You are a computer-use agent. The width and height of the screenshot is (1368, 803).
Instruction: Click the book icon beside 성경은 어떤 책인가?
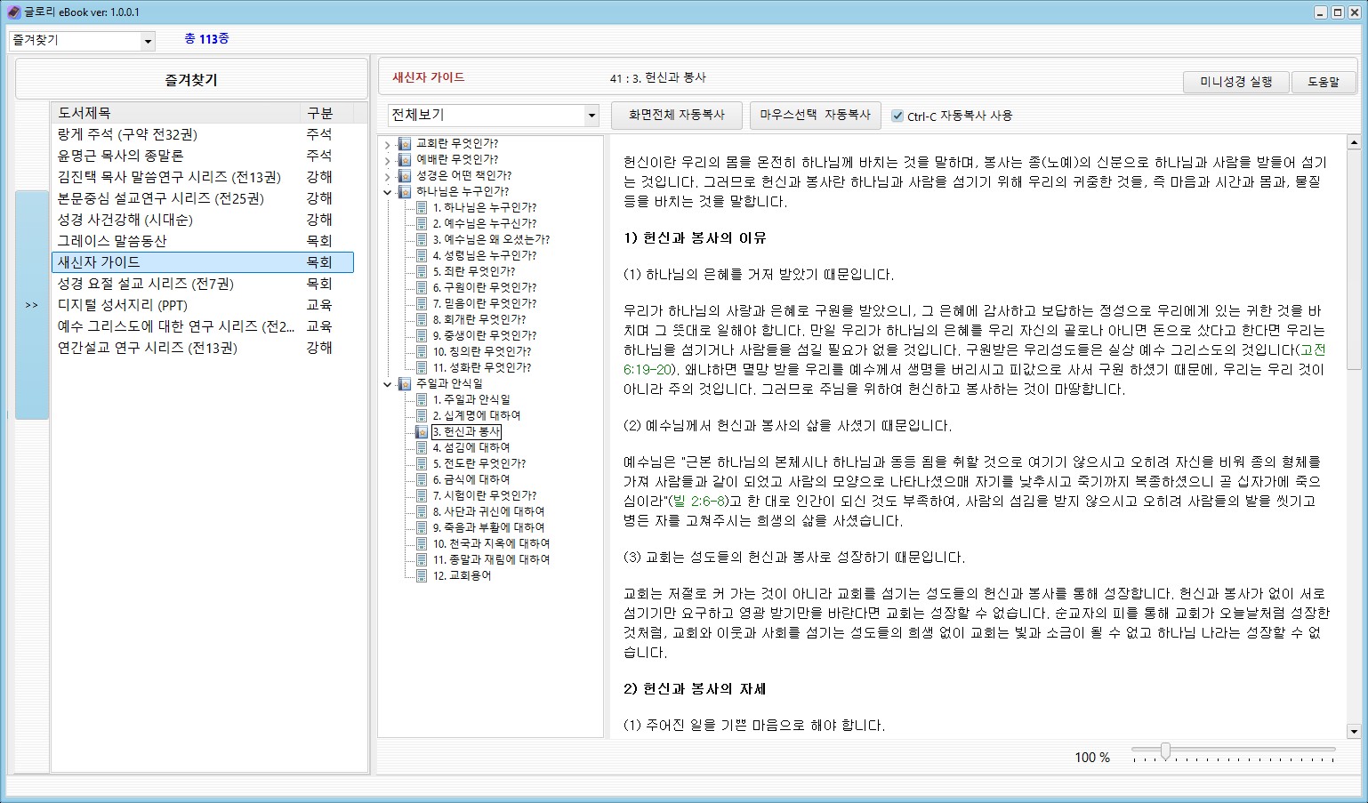coord(405,176)
